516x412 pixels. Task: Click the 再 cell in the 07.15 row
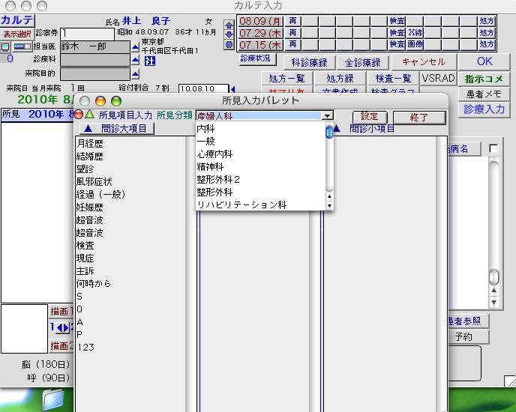coord(292,44)
